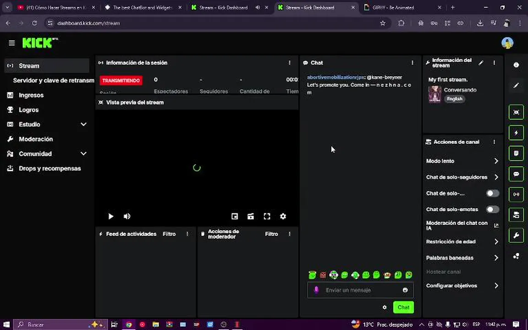The width and height of the screenshot is (528, 330).
Task: Toggle activity feed lightning icon in rail
Action: [x=516, y=132]
